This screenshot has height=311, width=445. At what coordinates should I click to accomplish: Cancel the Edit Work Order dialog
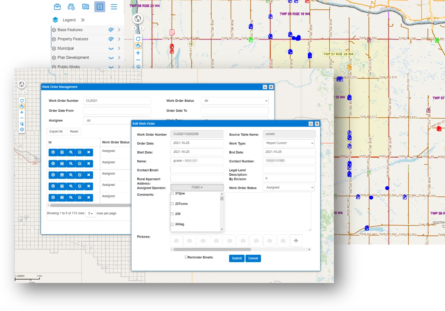click(253, 258)
